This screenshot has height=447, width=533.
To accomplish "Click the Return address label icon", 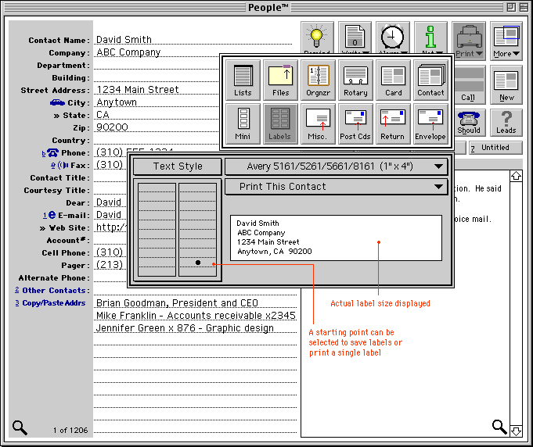I will (x=393, y=123).
